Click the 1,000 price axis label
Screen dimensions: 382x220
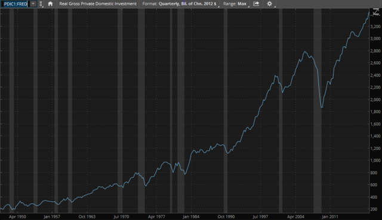[375, 161]
